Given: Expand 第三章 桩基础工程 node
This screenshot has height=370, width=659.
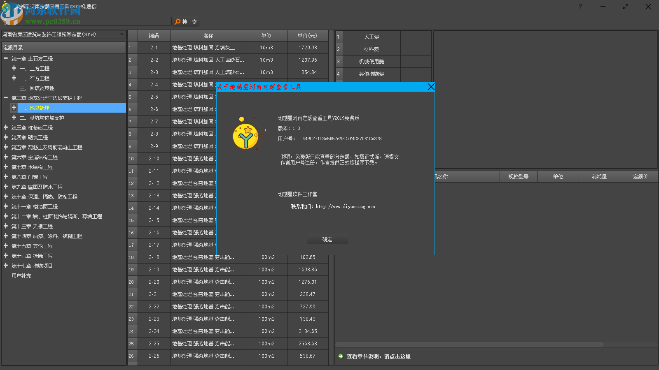Looking at the screenshot, I should [6, 127].
